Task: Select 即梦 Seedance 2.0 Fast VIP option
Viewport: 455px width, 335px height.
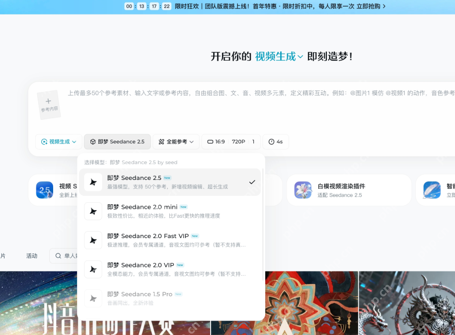Action: click(170, 240)
